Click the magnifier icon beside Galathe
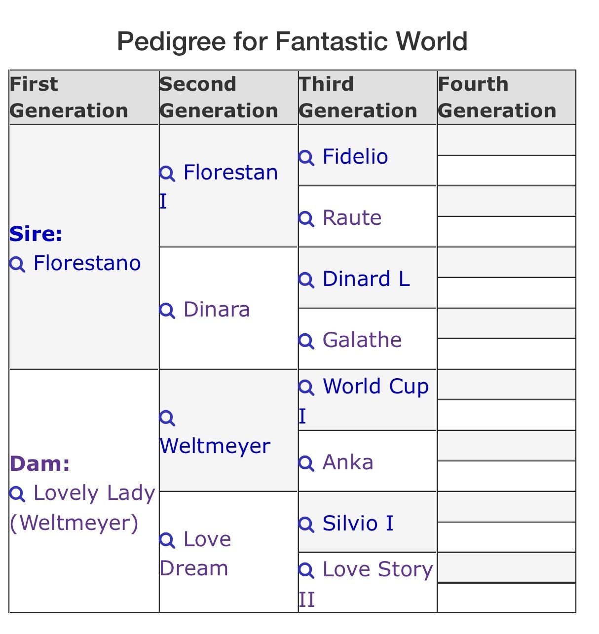The width and height of the screenshot is (599, 634). point(306,341)
